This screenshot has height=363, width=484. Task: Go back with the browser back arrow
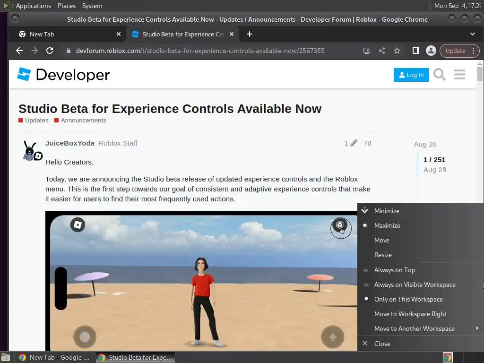point(19,51)
